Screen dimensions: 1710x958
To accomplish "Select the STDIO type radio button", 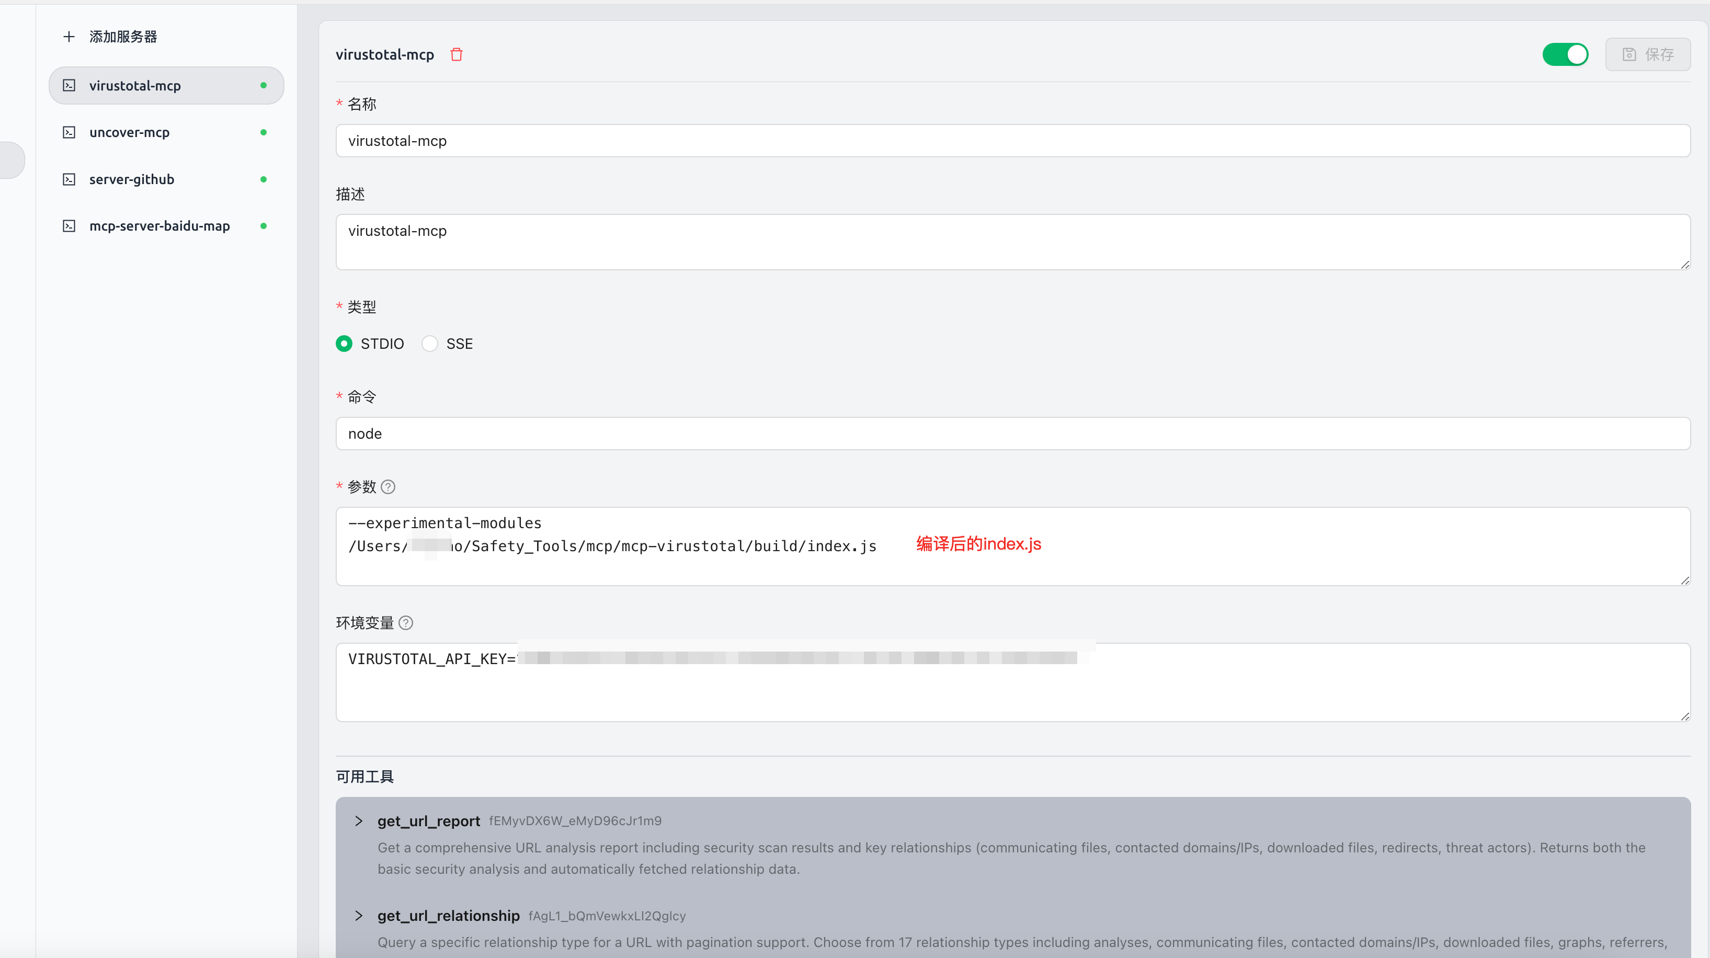I will click(x=344, y=343).
